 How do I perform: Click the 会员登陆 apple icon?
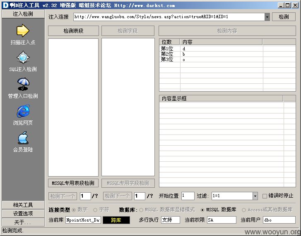tap(23, 138)
